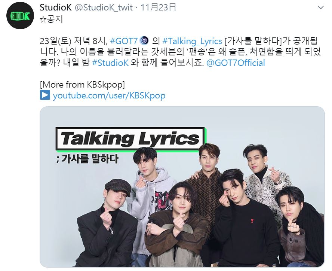
Task: Open the youtube.com/user/KBSKpop link
Action: point(109,95)
